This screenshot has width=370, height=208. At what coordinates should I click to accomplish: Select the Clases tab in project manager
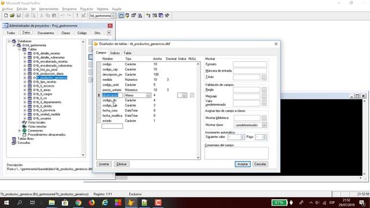coord(66,33)
